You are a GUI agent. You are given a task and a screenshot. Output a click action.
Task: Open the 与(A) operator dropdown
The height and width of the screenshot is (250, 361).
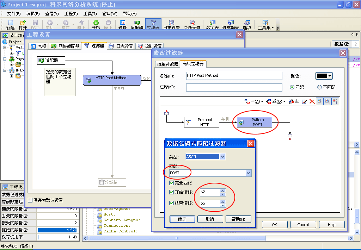click(x=254, y=101)
